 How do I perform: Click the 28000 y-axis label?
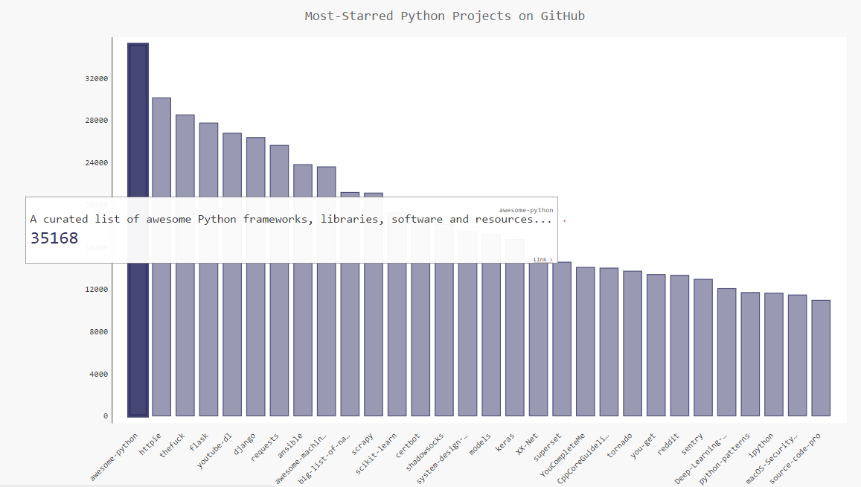pos(97,121)
